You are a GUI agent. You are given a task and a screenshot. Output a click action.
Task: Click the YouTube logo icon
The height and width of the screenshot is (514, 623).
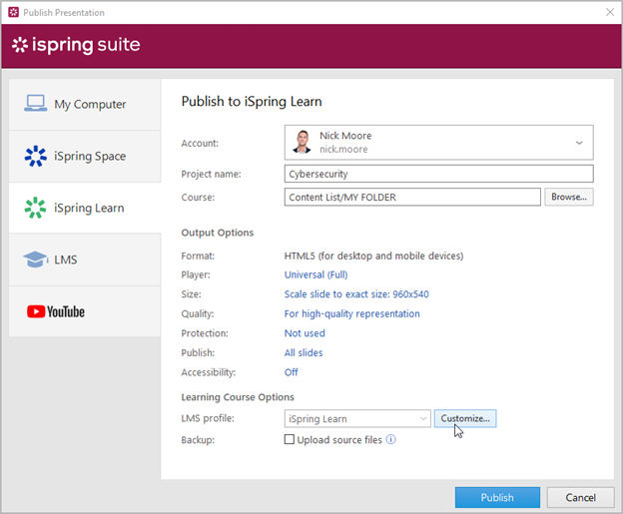tap(56, 311)
